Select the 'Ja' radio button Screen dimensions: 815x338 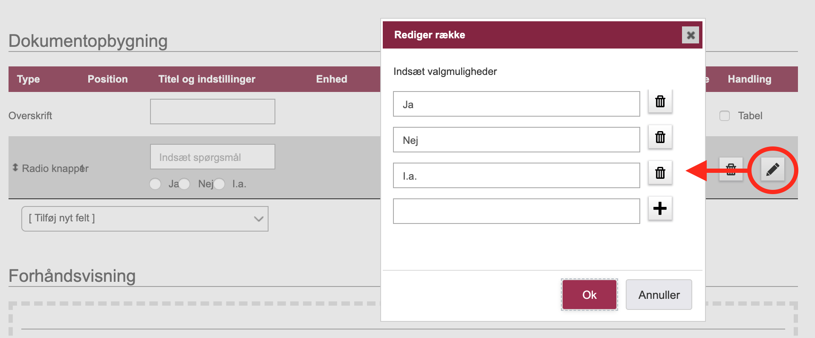(155, 184)
